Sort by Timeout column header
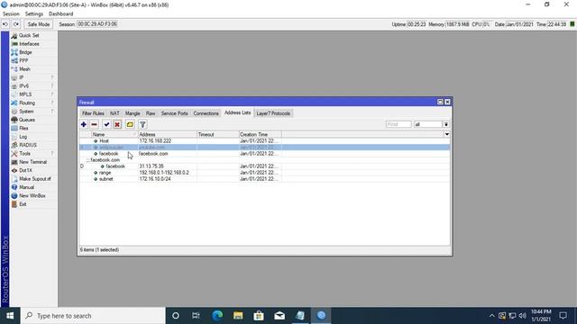Image resolution: width=577 pixels, height=324 pixels. pyautogui.click(x=218, y=134)
